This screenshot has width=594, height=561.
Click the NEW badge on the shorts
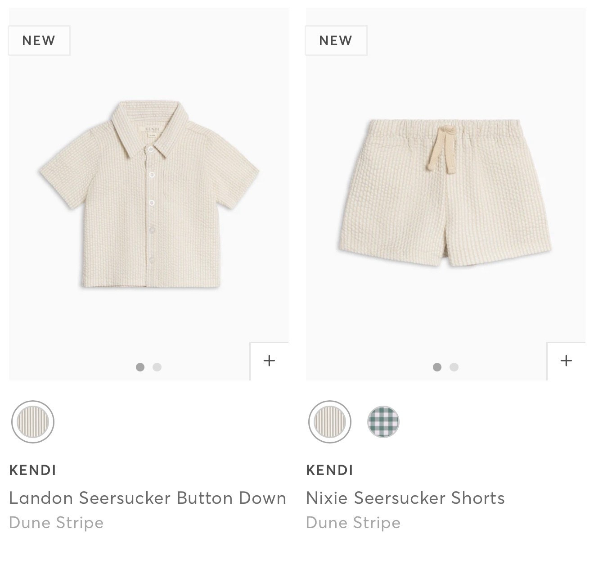coord(336,41)
